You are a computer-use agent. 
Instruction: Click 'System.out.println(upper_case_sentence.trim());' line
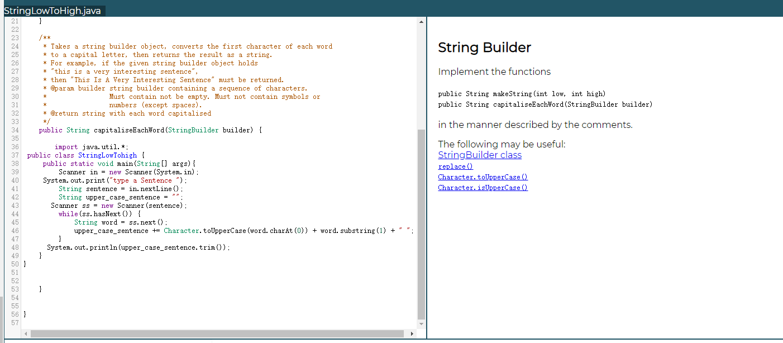(139, 247)
